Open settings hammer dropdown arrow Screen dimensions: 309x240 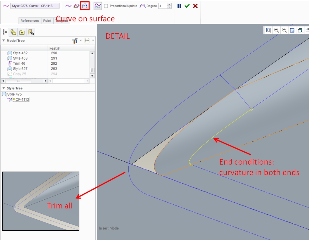81,40
